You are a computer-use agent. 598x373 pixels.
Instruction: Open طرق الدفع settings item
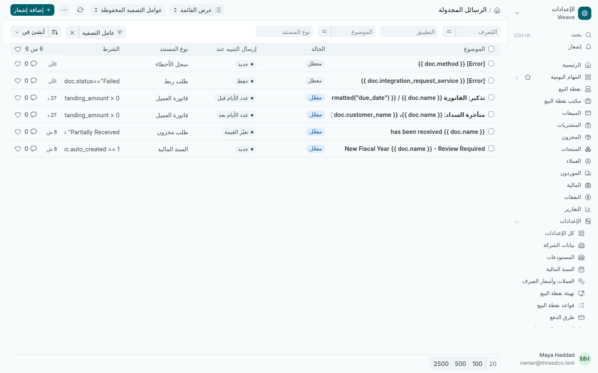(562, 317)
